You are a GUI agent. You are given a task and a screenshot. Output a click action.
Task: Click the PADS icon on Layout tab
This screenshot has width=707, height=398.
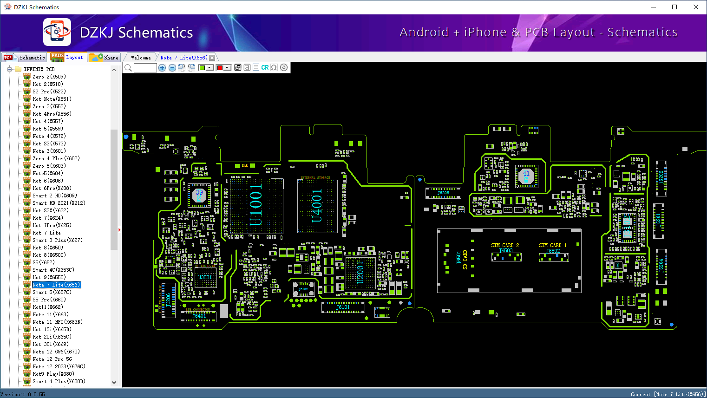tap(58, 57)
